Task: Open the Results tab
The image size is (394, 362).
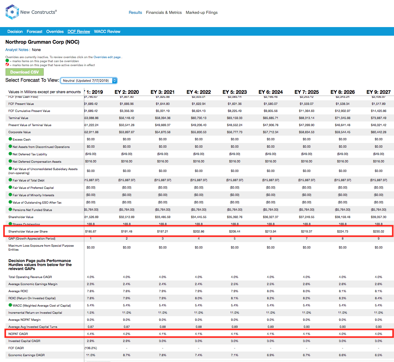Action: click(135, 13)
